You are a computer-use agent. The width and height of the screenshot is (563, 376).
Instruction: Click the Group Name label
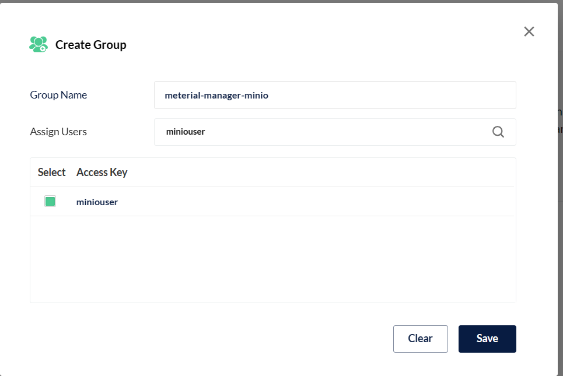58,95
